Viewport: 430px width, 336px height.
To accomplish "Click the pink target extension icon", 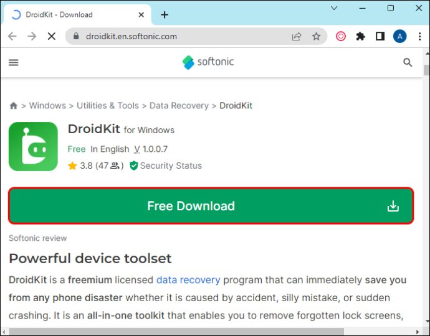I will coord(341,36).
